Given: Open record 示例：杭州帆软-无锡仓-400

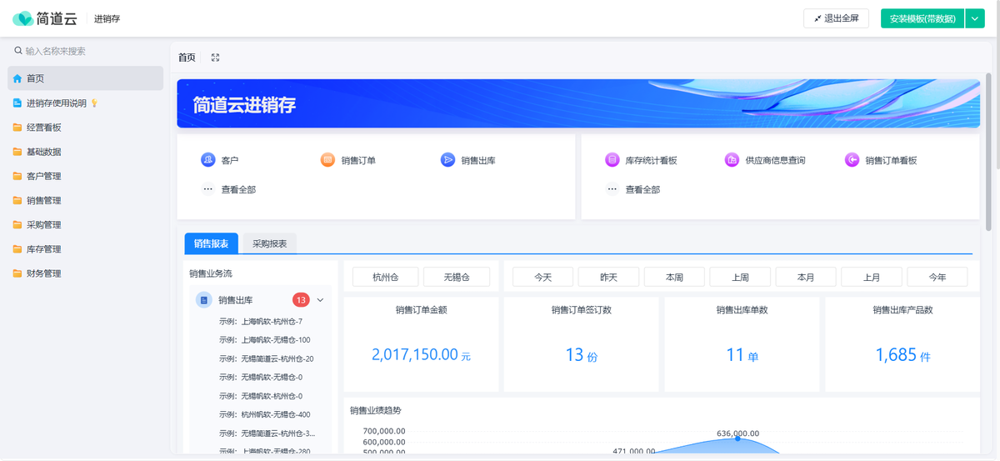Looking at the screenshot, I should (x=265, y=414).
